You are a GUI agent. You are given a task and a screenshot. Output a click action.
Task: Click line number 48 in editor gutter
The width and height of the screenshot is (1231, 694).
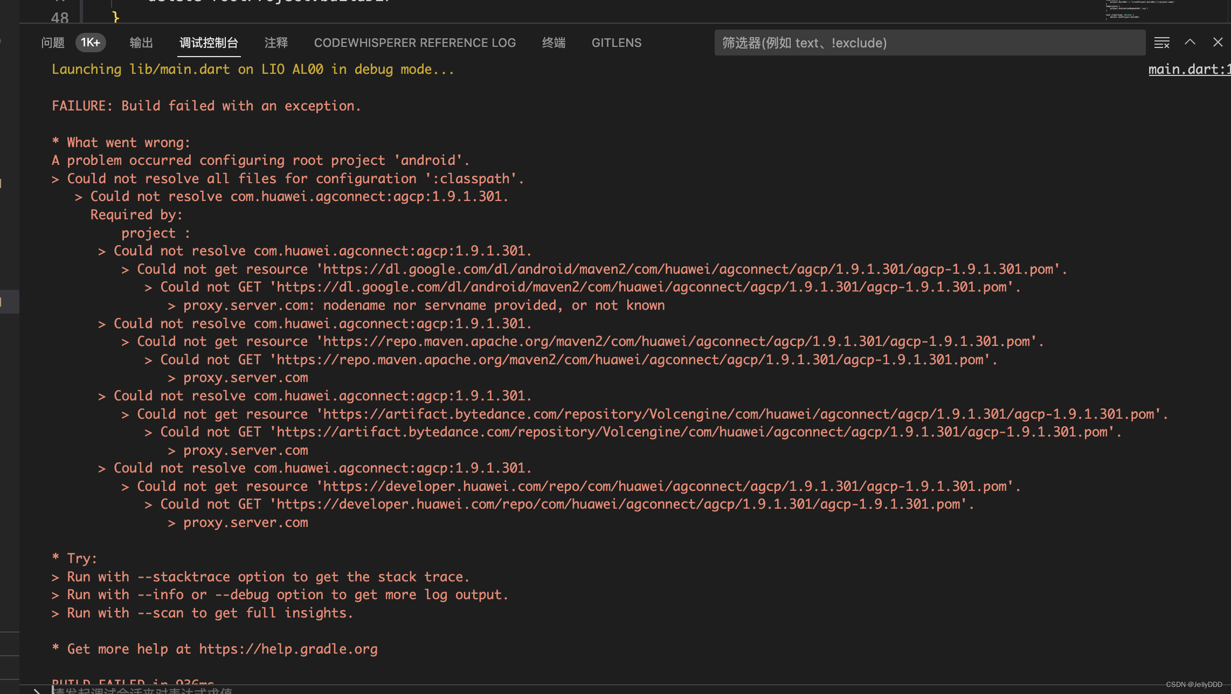pos(60,18)
